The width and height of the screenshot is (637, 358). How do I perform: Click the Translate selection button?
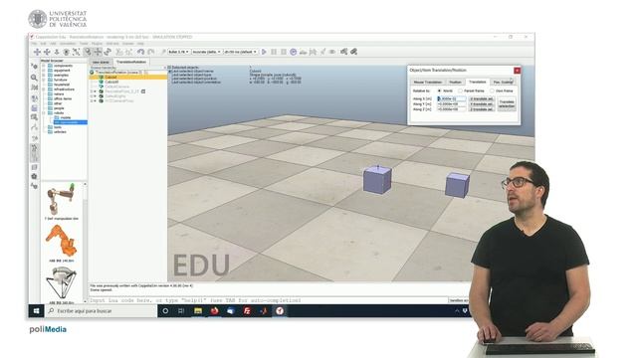pos(507,103)
